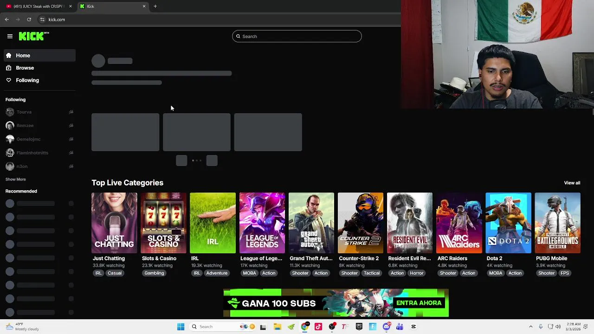Click the Windows taskbar search box

coord(223,327)
